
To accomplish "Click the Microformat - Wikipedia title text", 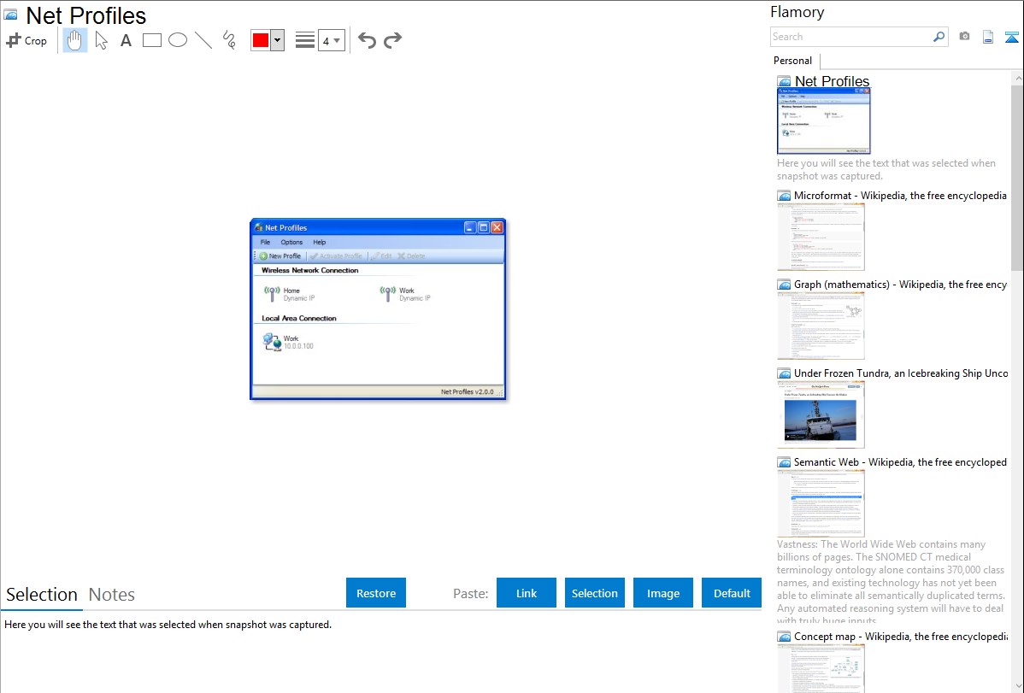I will [900, 196].
